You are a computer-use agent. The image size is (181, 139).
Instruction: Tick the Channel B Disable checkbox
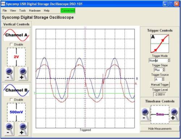tap(11, 100)
